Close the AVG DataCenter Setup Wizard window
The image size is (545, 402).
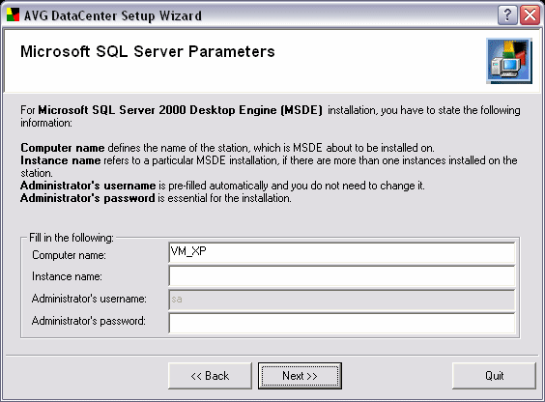(x=530, y=15)
